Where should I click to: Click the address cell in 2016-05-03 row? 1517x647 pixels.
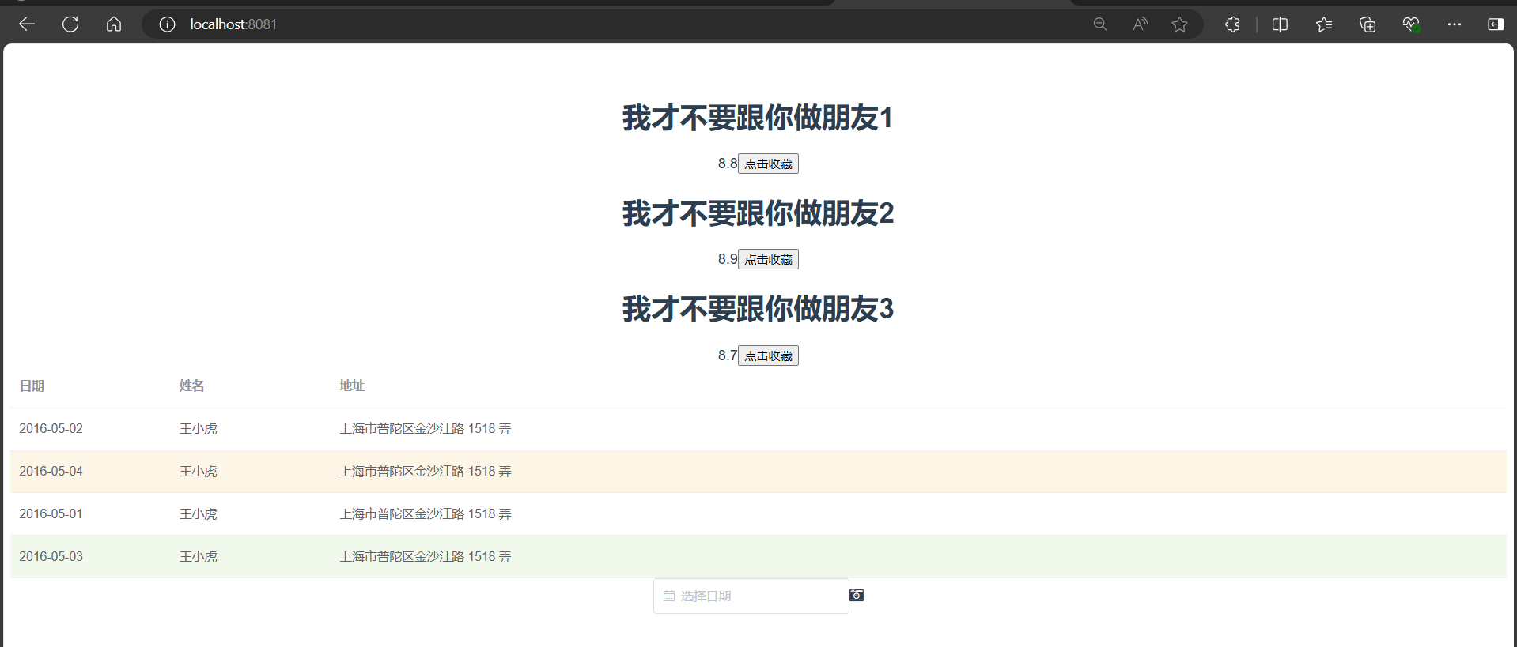click(x=426, y=557)
